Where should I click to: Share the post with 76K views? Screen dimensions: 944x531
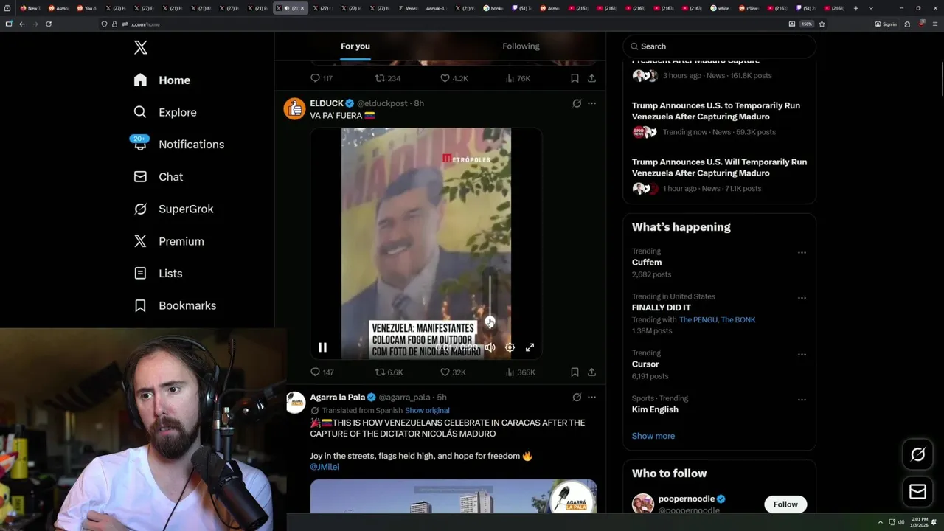[591, 78]
